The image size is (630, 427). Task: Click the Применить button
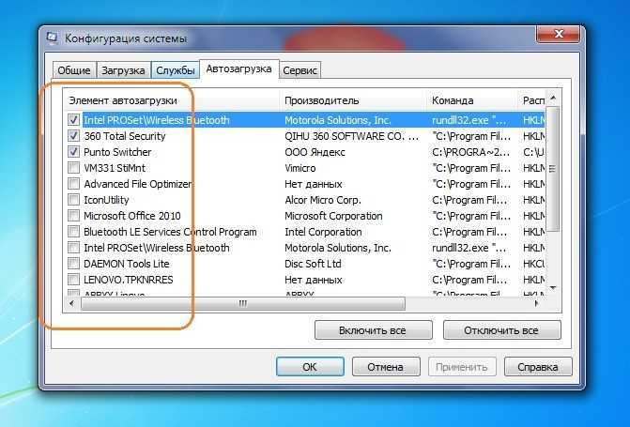462,367
